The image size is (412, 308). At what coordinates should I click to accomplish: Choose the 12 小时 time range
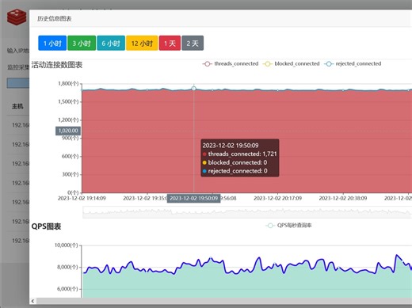[142, 43]
